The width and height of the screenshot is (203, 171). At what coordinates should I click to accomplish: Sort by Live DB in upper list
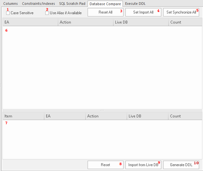point(141,22)
